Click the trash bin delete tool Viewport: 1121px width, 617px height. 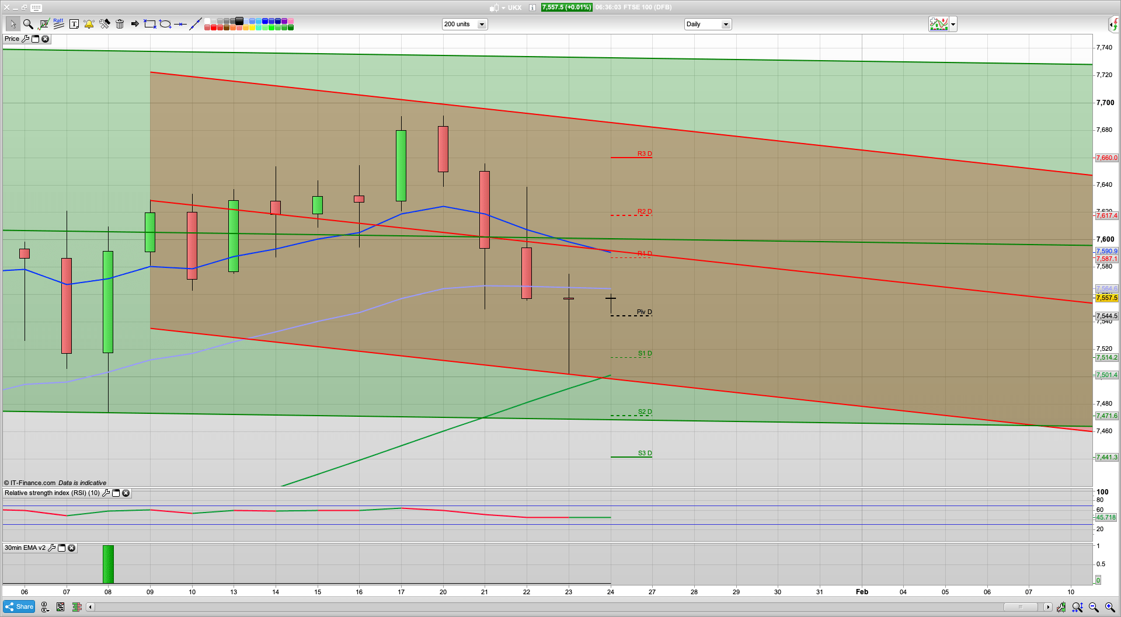[120, 24]
